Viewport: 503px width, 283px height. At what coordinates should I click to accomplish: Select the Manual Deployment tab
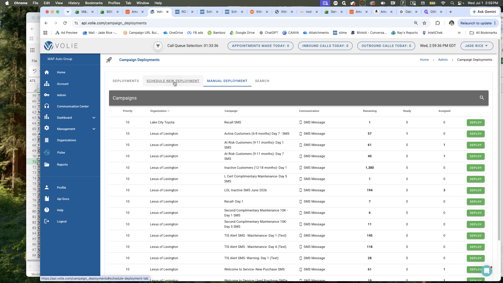[x=227, y=81]
